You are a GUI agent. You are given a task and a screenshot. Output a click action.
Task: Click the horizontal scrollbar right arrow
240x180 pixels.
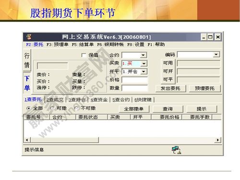218,140
